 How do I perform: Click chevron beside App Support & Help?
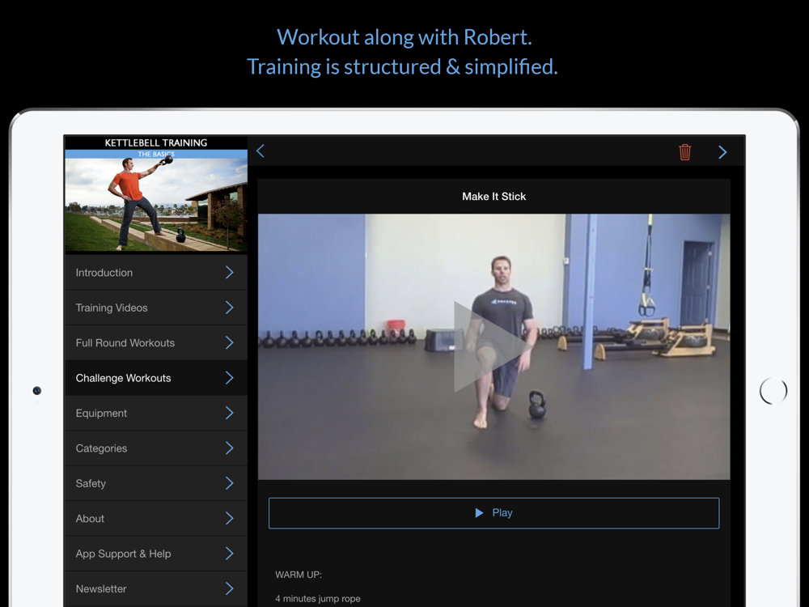click(x=230, y=554)
